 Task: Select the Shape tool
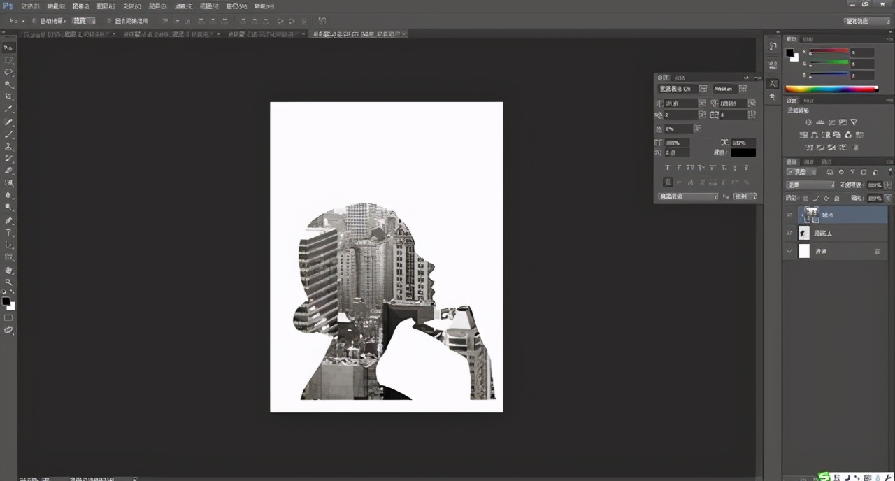(8, 257)
